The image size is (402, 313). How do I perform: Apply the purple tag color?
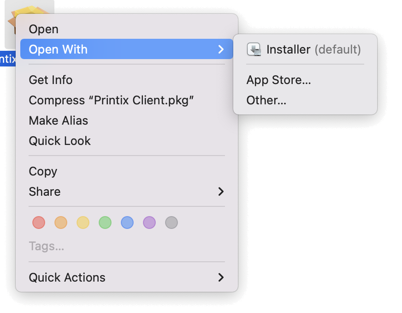click(x=149, y=223)
